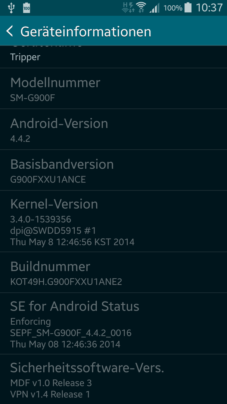Tap the 100% battery percentage text

point(173,8)
